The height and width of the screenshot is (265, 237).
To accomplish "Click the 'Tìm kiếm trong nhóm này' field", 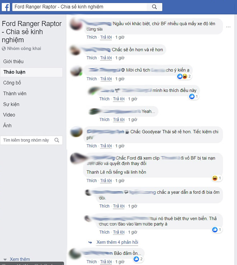I will (x=31, y=140).
